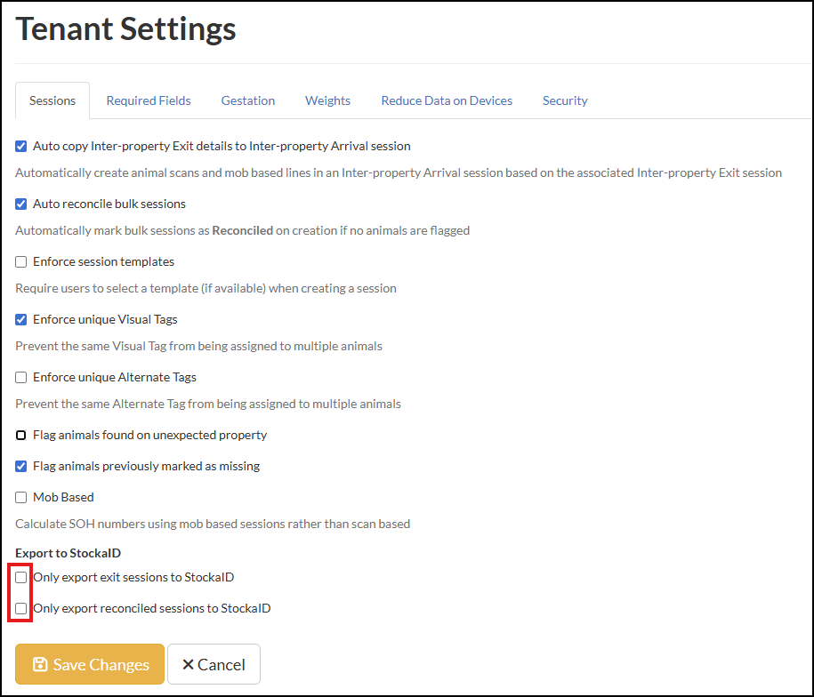Enable the Mob Based checkbox
The height and width of the screenshot is (697, 814).
[x=21, y=497]
